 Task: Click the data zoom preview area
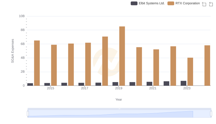tap(119, 114)
